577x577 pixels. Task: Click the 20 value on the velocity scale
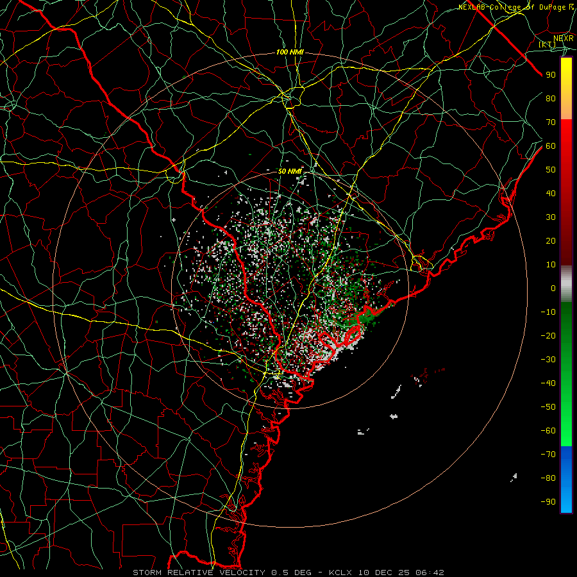pyautogui.click(x=551, y=241)
